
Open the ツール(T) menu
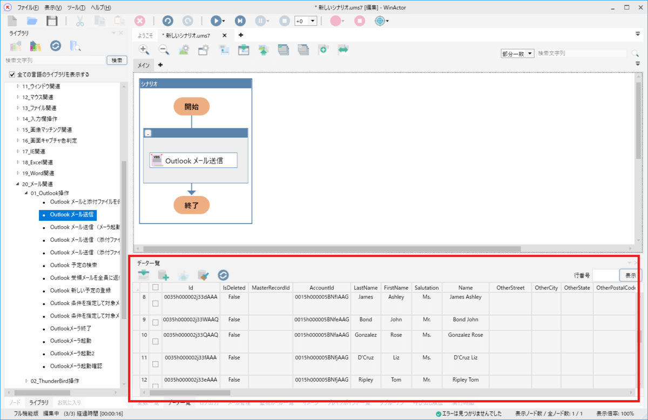coord(76,8)
